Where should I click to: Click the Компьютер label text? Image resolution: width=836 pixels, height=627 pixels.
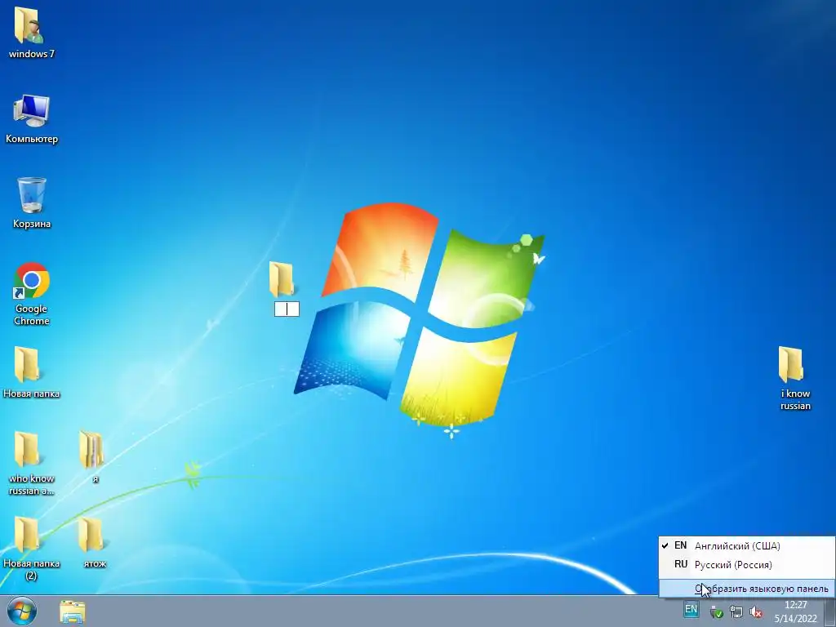pos(32,139)
